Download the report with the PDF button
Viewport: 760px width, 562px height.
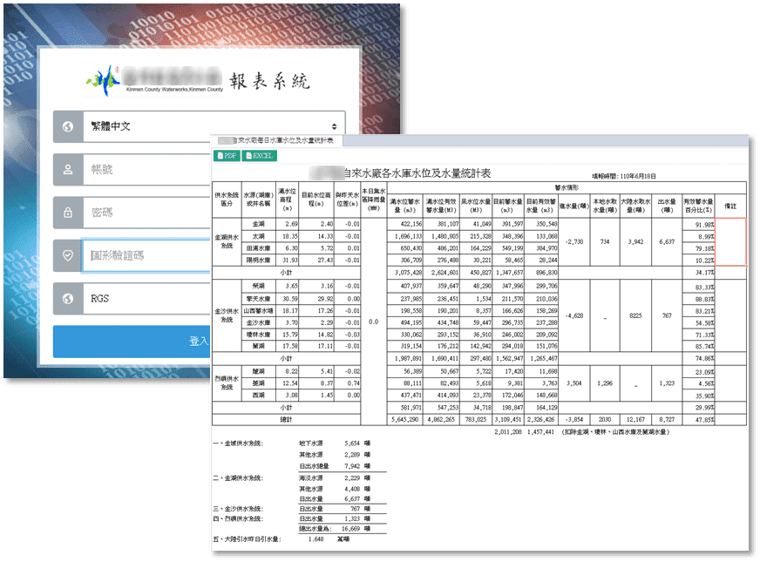coord(228,154)
